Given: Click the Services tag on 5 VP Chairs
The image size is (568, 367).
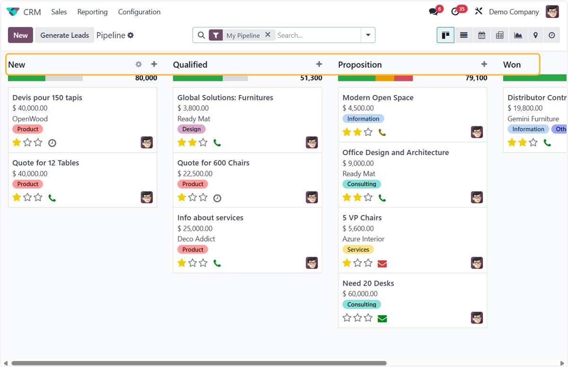Looking at the screenshot, I should coord(358,250).
